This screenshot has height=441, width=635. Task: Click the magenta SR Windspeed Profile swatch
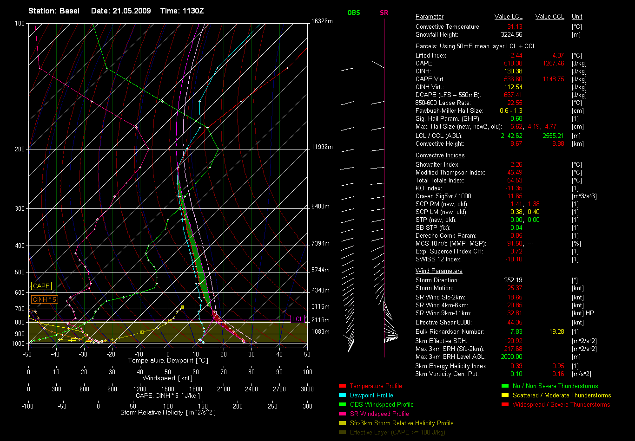[342, 414]
